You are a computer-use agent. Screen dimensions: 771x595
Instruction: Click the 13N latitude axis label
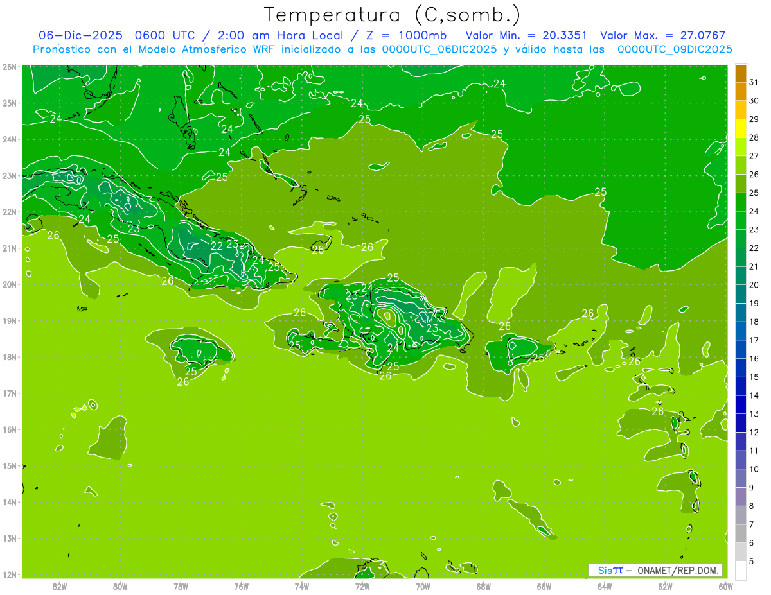coord(9,539)
